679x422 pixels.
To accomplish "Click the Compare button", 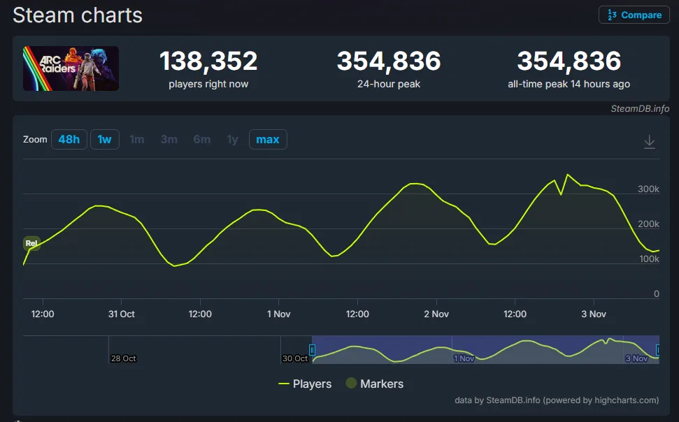I will 634,15.
